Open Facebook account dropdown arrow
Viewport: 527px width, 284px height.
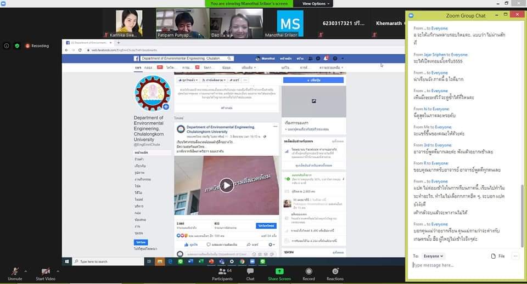coord(343,59)
